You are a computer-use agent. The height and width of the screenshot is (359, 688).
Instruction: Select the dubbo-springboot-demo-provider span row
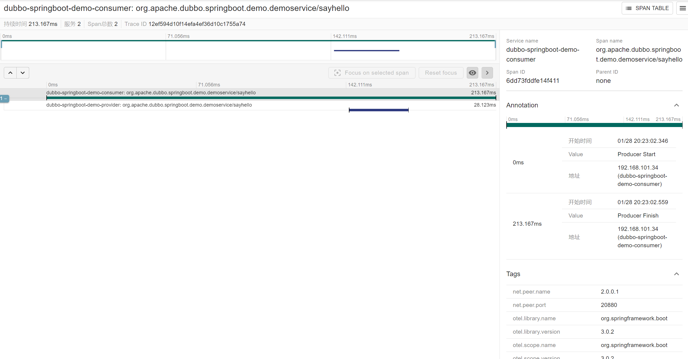(149, 105)
